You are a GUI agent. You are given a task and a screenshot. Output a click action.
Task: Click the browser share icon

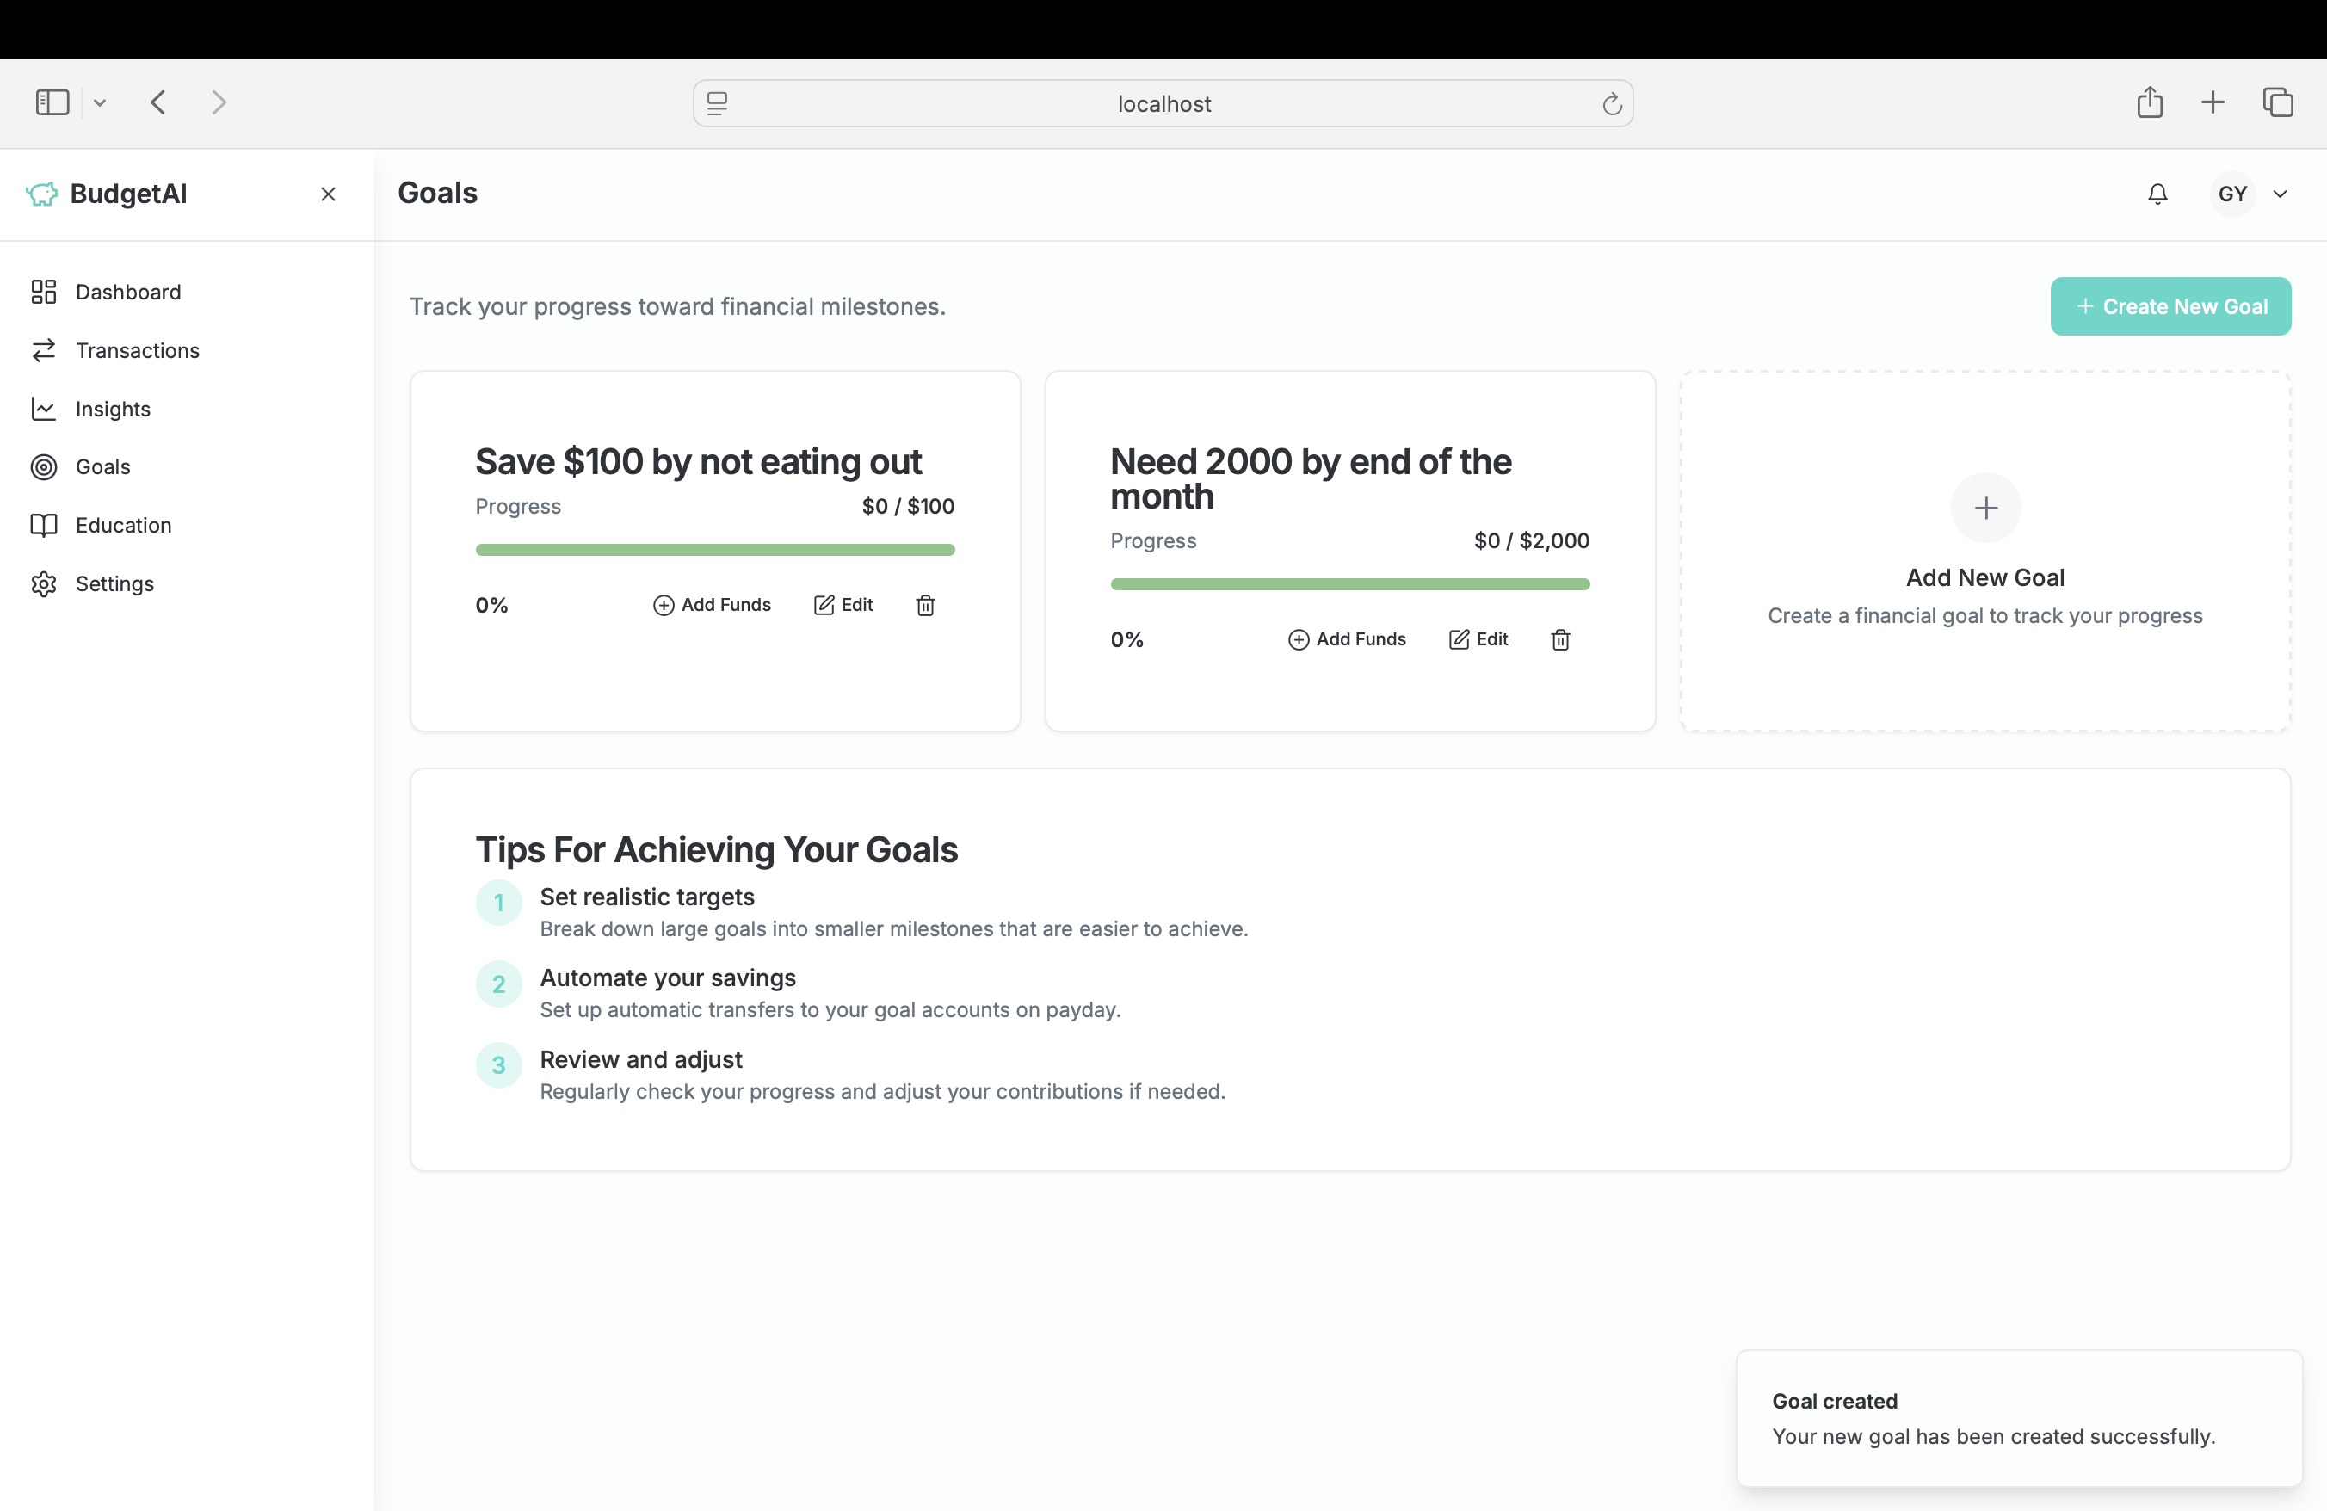pos(2149,102)
